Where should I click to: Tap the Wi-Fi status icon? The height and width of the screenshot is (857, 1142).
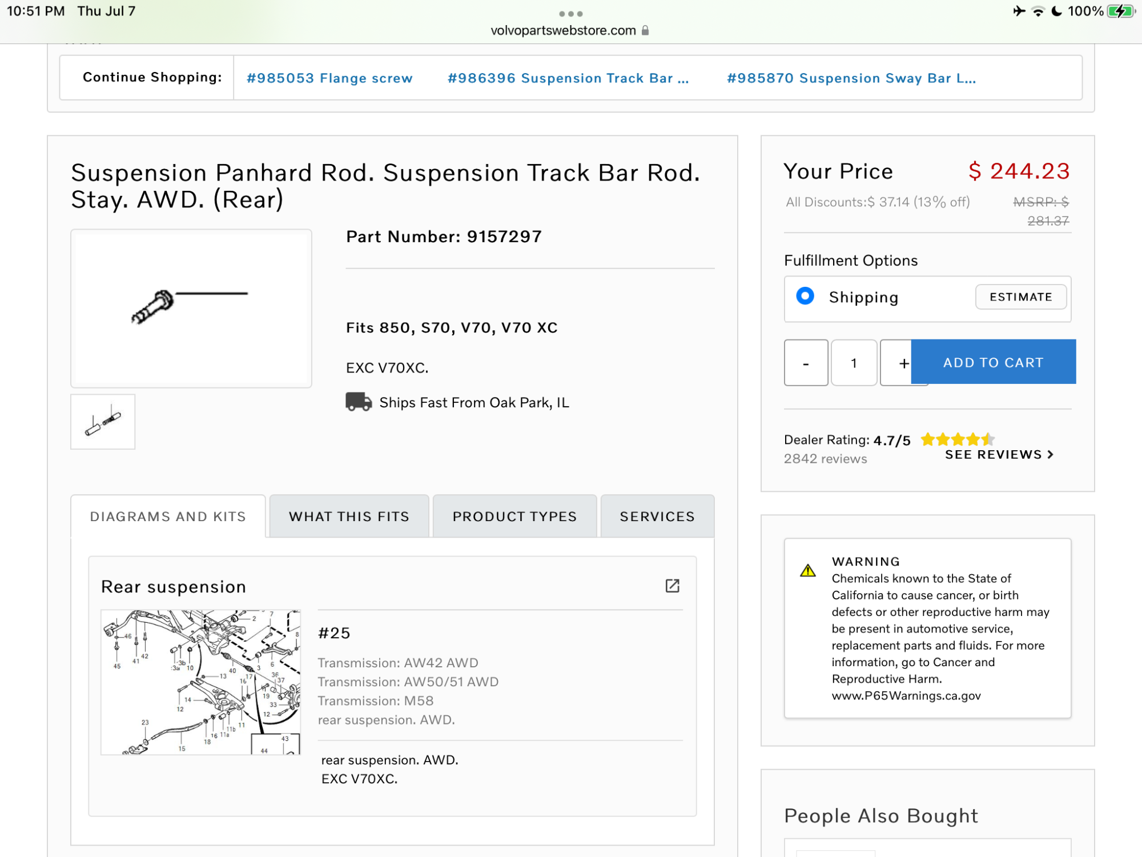1038,11
